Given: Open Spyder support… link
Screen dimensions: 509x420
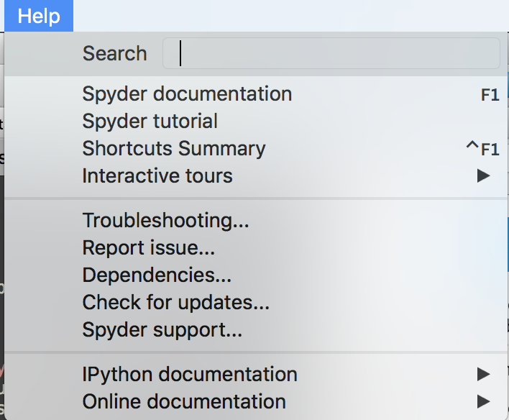Looking at the screenshot, I should [256, 329].
